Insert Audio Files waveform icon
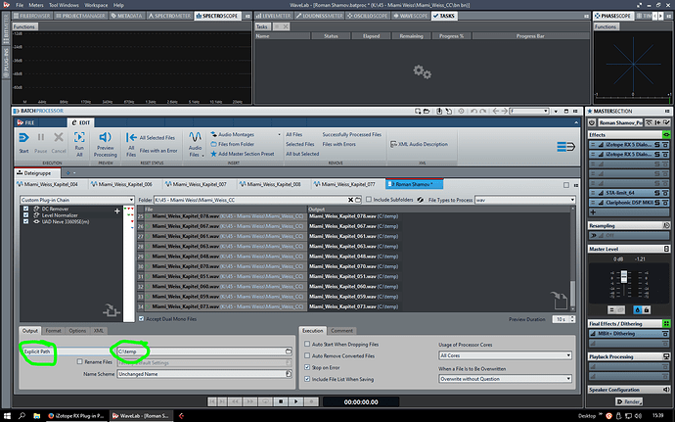Viewport: 675px width, 422px height. [x=195, y=137]
